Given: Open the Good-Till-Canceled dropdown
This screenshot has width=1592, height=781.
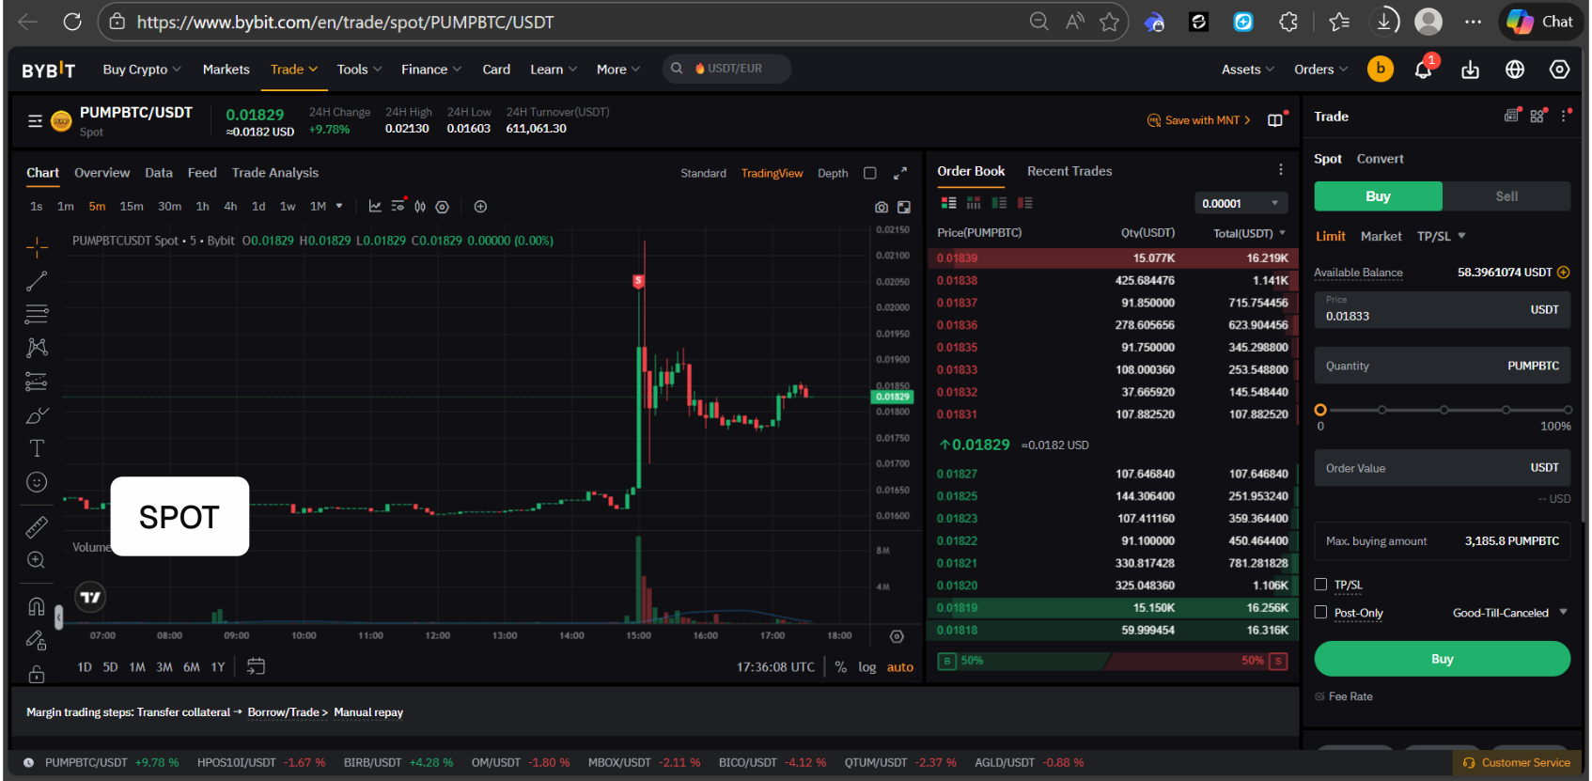Looking at the screenshot, I should [1510, 613].
